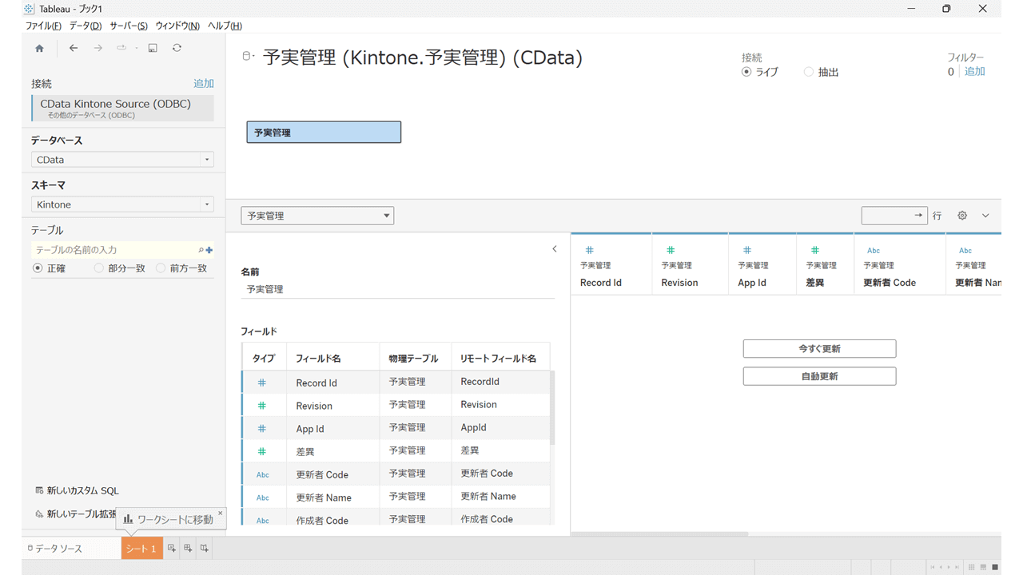Open the データ(D) menu
The image size is (1023, 575).
(86, 26)
